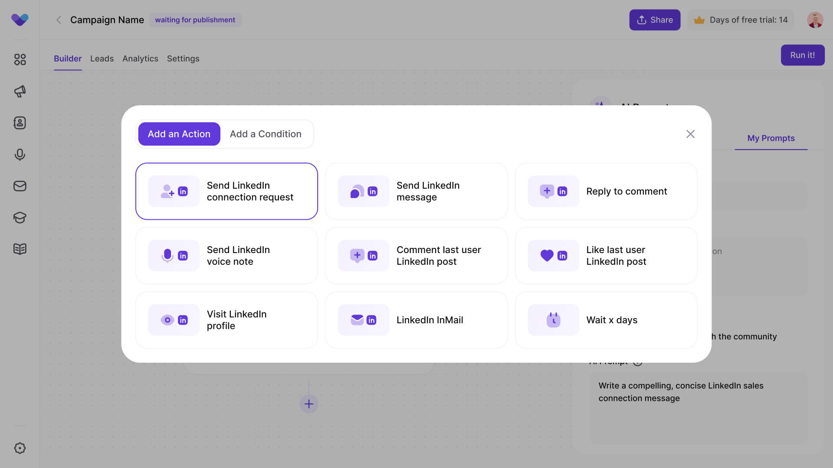
Task: Click the plus add-step node icon
Action: coord(309,404)
